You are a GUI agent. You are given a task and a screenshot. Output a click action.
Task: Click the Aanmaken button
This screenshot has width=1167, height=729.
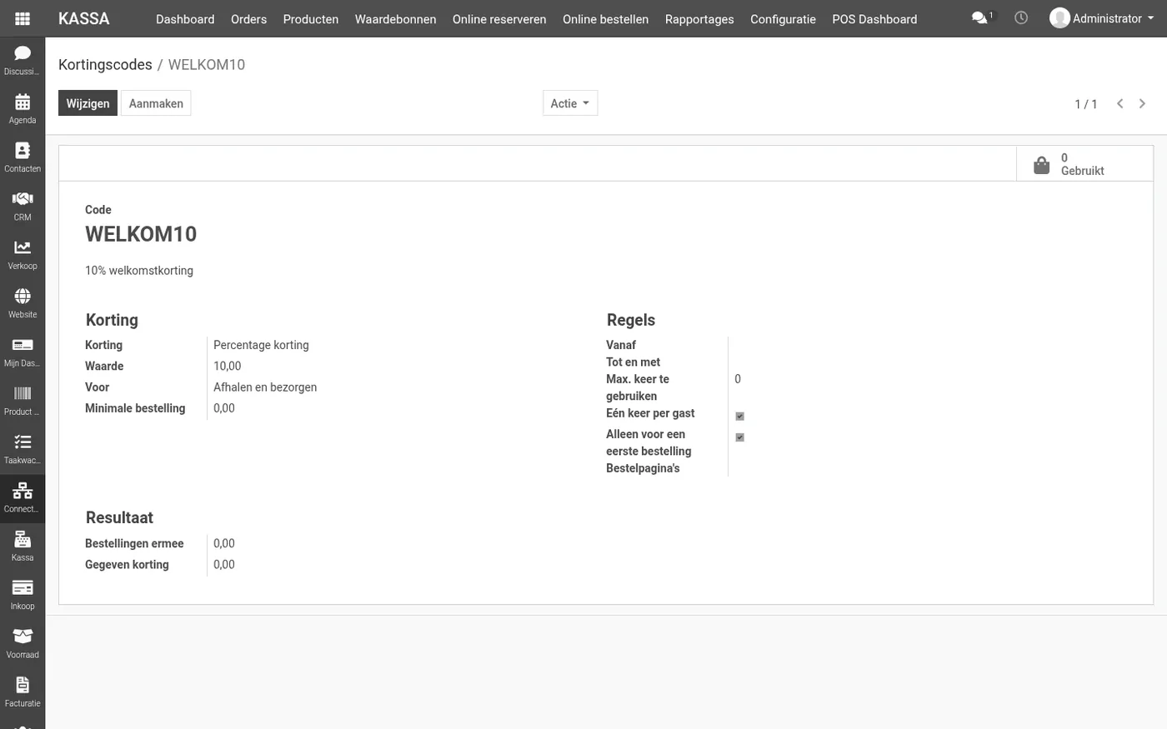(x=156, y=103)
